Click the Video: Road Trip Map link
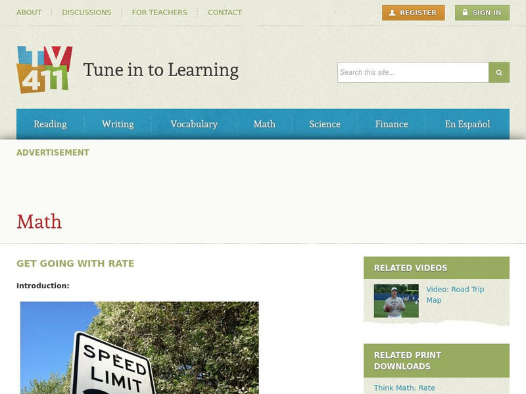The height and width of the screenshot is (394, 526). [x=455, y=294]
